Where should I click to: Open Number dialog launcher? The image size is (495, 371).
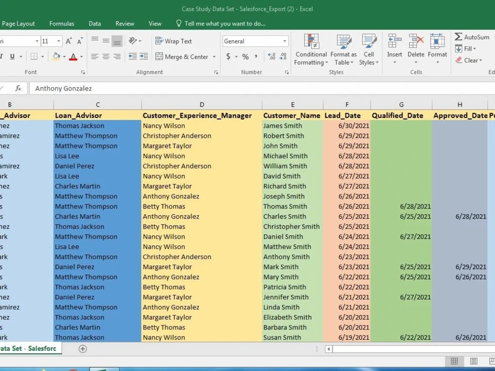[287, 72]
